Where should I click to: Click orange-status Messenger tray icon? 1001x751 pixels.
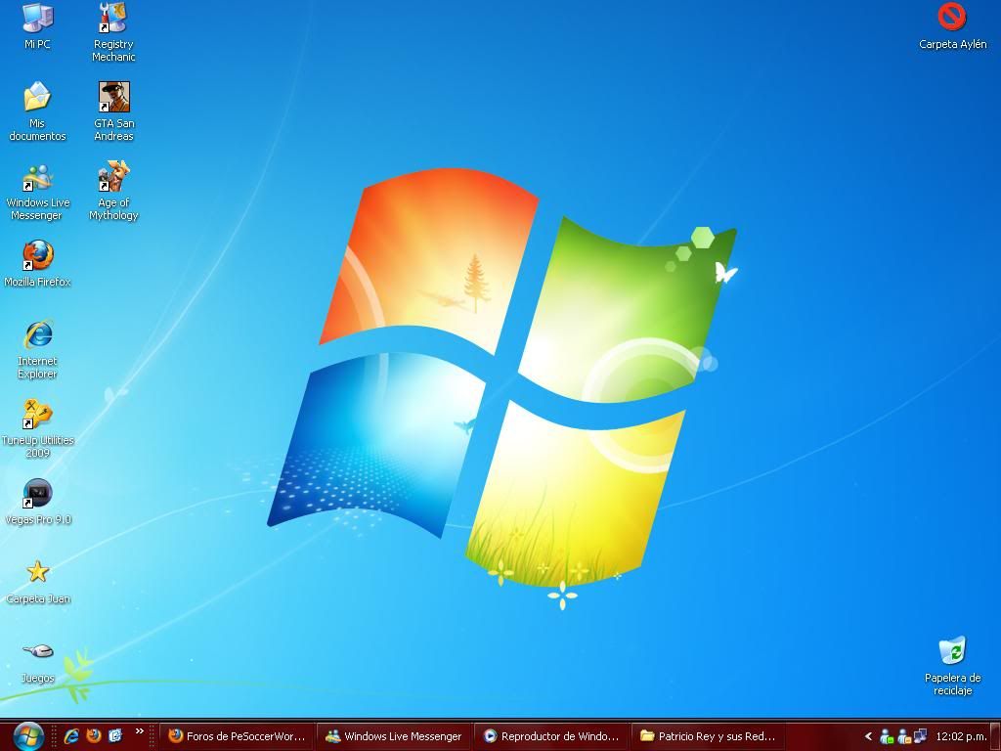click(x=904, y=736)
